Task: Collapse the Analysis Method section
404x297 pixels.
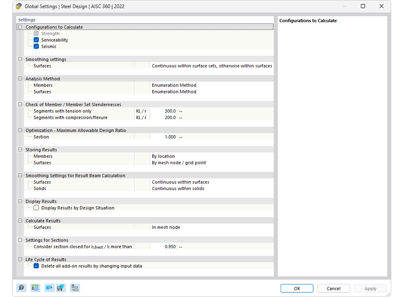Action: pyautogui.click(x=20, y=79)
